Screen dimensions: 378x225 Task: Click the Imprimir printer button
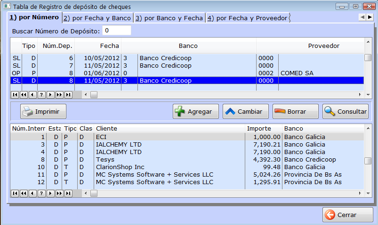[x=43, y=111]
